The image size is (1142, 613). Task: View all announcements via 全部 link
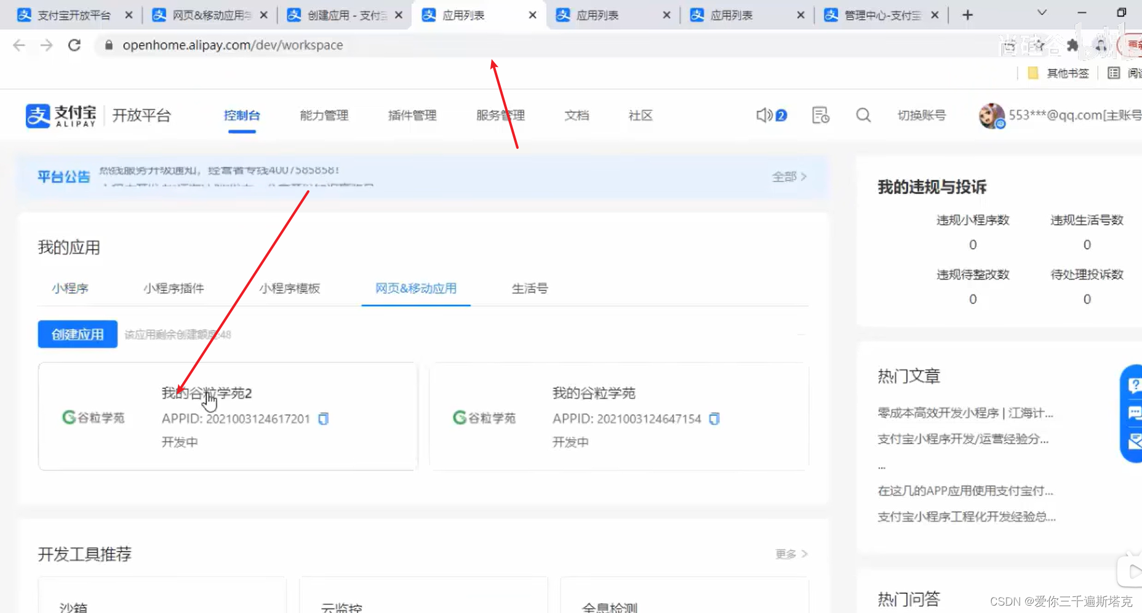(x=789, y=177)
